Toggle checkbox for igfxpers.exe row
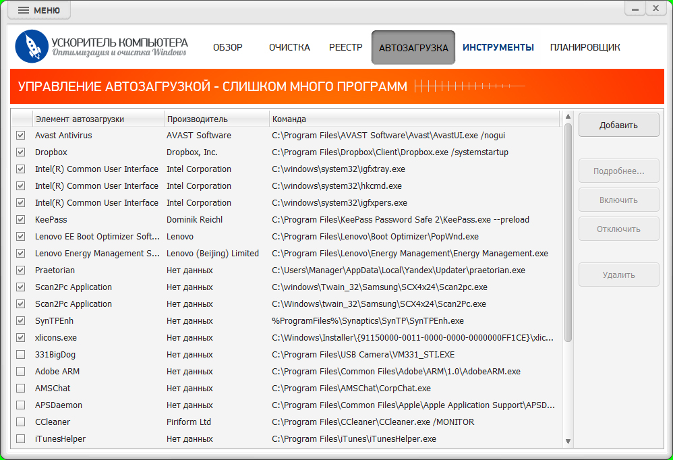The image size is (673, 460). 21,202
